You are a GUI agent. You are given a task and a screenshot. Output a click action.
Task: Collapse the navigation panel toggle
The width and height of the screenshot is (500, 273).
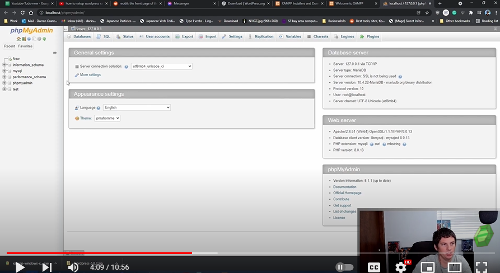point(66,29)
